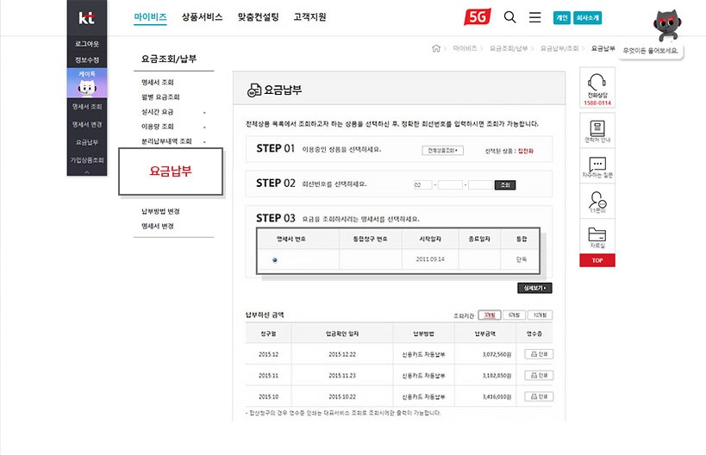Open the 자주하는 질문 speech bubble icon
Image resolution: width=706 pixels, height=455 pixels.
tap(597, 164)
